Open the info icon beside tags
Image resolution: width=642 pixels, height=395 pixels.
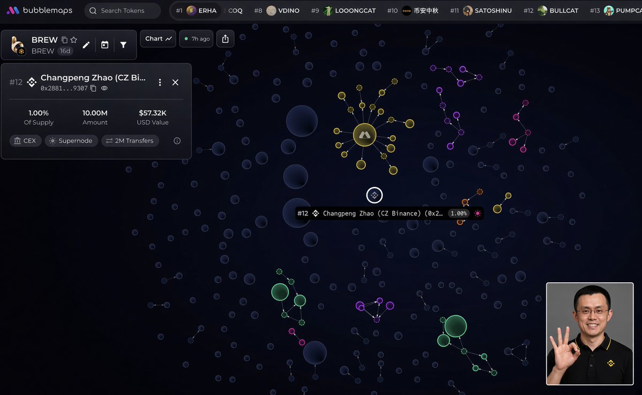177,141
